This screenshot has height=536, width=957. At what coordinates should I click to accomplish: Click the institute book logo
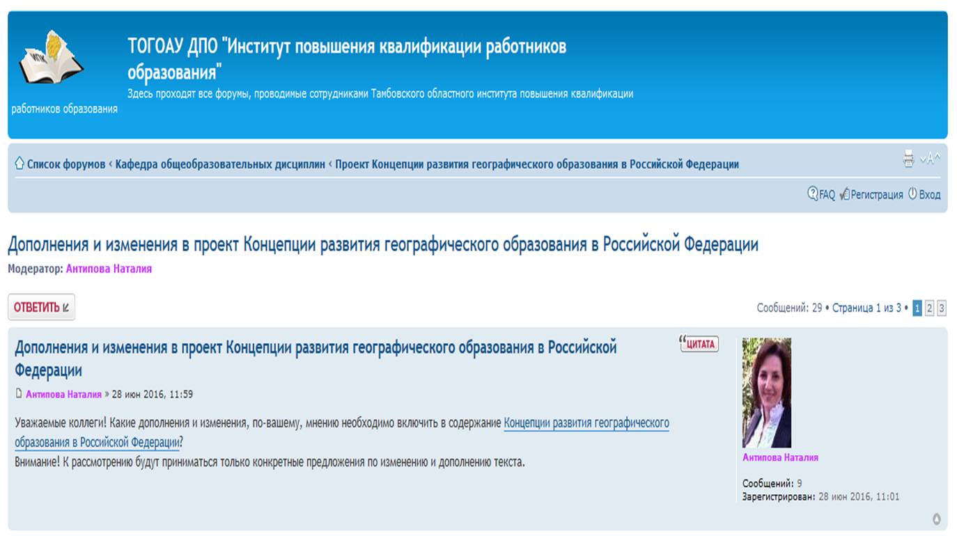tap(51, 58)
